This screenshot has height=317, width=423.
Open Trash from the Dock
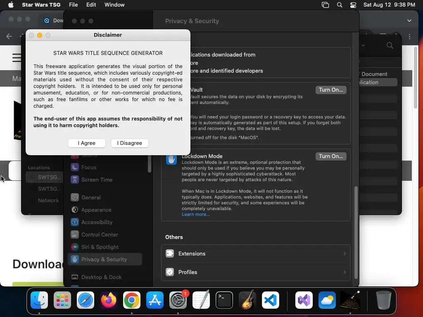(x=384, y=300)
